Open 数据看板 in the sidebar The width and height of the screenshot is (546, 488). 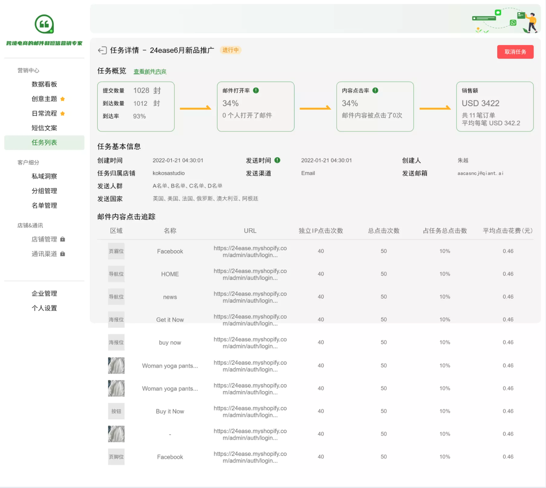[44, 84]
